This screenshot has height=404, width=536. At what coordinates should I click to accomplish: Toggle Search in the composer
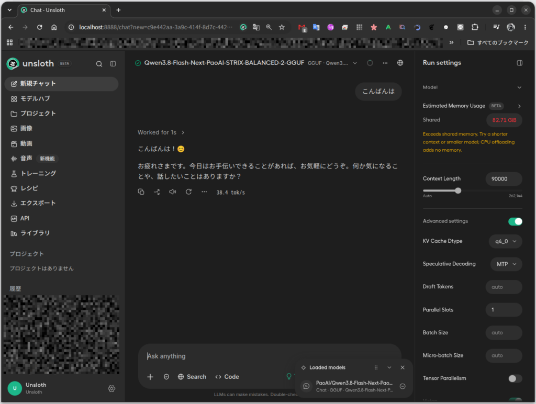click(192, 377)
